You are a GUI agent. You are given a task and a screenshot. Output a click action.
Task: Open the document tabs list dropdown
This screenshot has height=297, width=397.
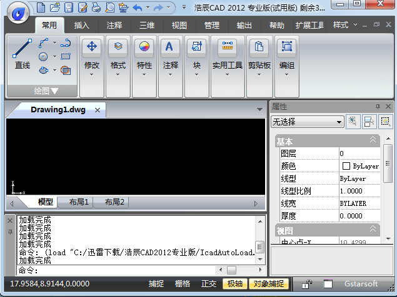pos(259,109)
